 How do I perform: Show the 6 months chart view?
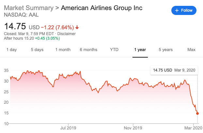pyautogui.click(x=88, y=50)
